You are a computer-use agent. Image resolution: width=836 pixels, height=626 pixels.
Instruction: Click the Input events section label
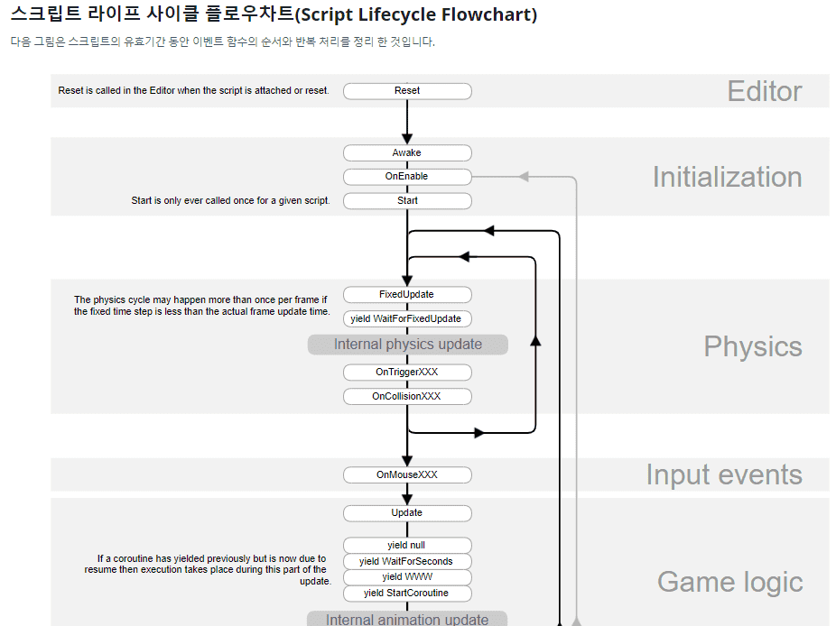pos(724,474)
